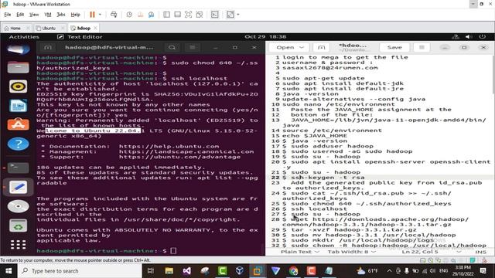Image resolution: width=495 pixels, height=278 pixels.
Task: Open the Ln 22, Col 5 position dropdown
Action: click(432, 252)
